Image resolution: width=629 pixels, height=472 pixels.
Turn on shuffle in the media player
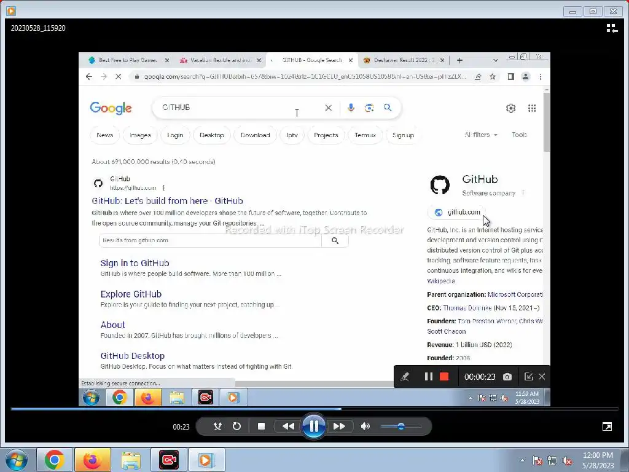217,427
